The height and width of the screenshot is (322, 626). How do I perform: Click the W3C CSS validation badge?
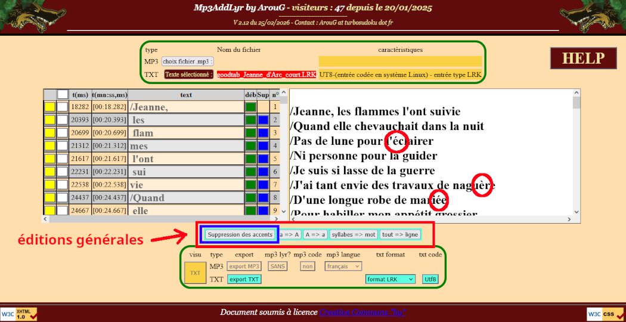604,314
